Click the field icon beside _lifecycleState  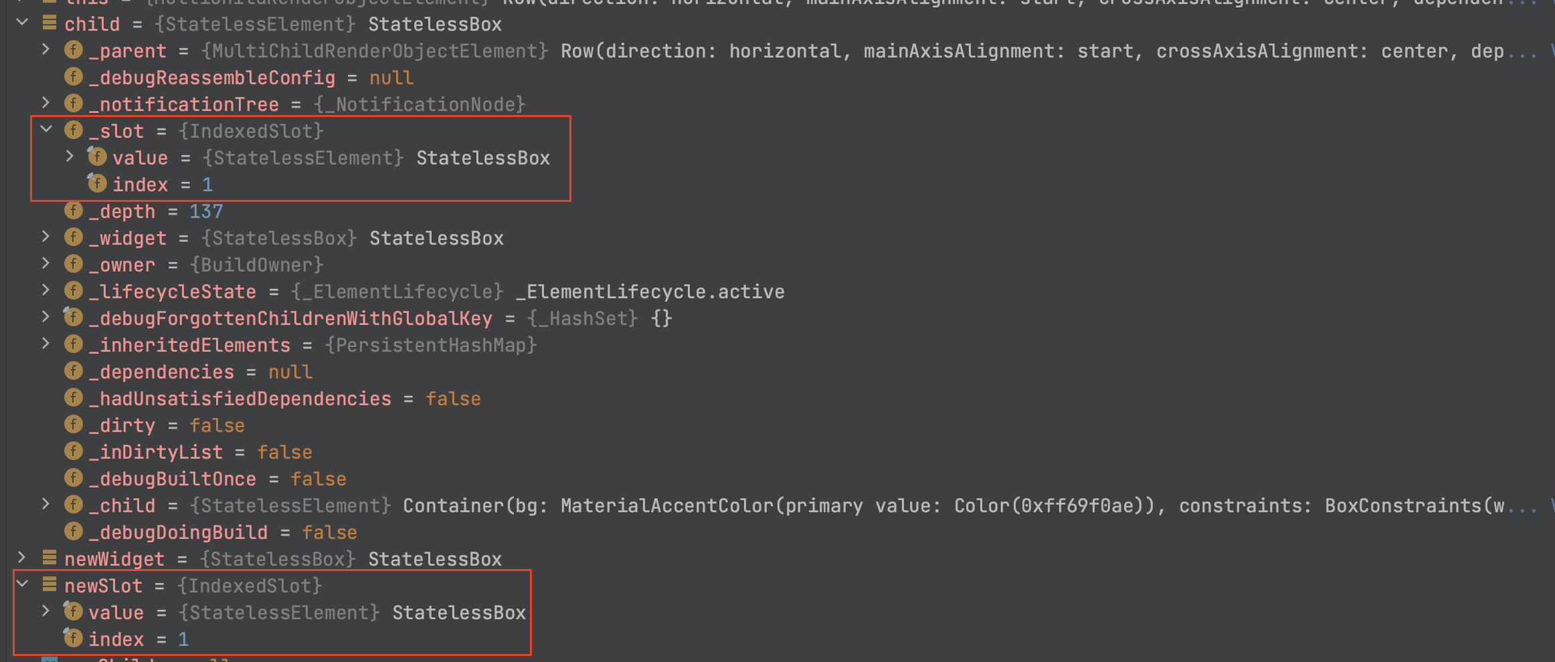coord(74,291)
